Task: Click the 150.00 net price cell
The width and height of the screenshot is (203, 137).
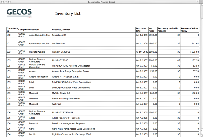Action: click(x=153, y=71)
